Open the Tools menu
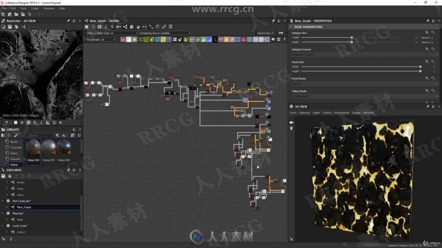The height and width of the screenshot is (248, 442). pyautogui.click(x=23, y=8)
